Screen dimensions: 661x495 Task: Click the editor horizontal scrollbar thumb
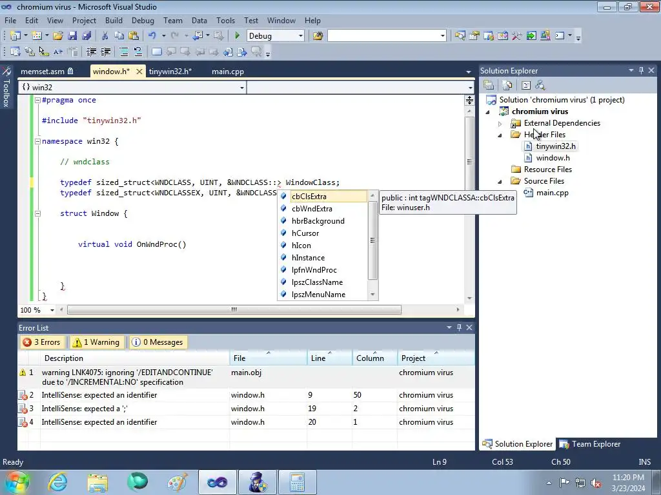[234, 310]
